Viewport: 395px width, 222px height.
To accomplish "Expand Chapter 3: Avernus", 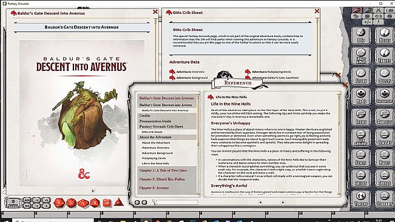I will coord(167,188).
